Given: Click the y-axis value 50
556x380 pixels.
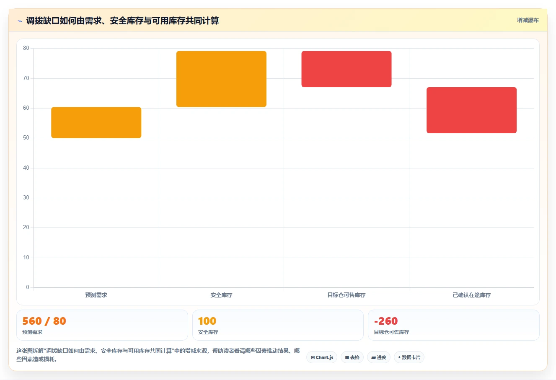Looking at the screenshot, I should [x=26, y=138].
